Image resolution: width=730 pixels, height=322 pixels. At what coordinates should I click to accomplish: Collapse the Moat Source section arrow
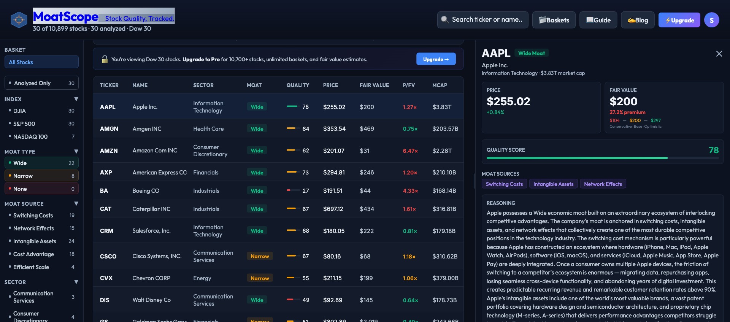tap(76, 204)
